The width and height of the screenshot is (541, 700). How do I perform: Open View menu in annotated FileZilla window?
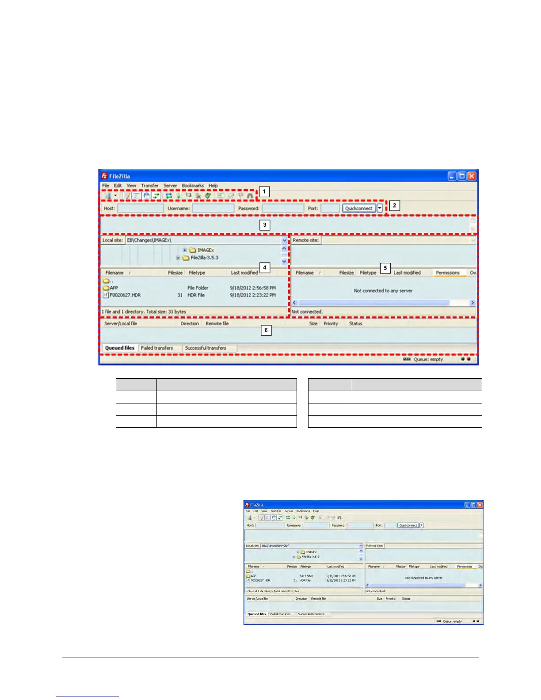tap(132, 186)
